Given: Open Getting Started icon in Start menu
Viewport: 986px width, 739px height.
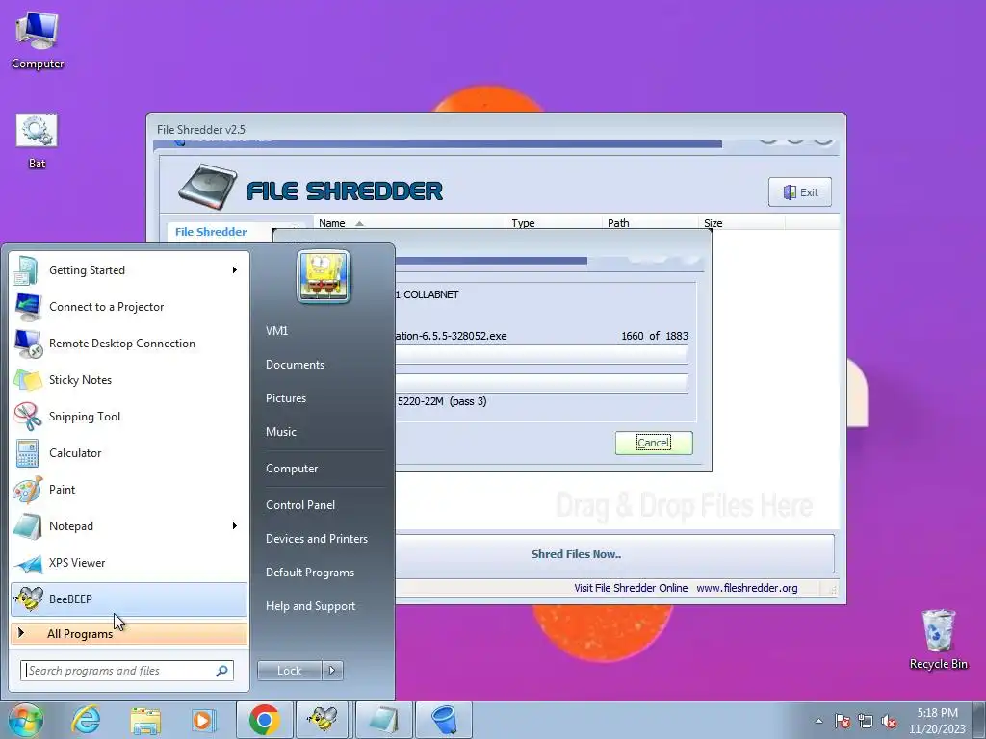Looking at the screenshot, I should (26, 270).
